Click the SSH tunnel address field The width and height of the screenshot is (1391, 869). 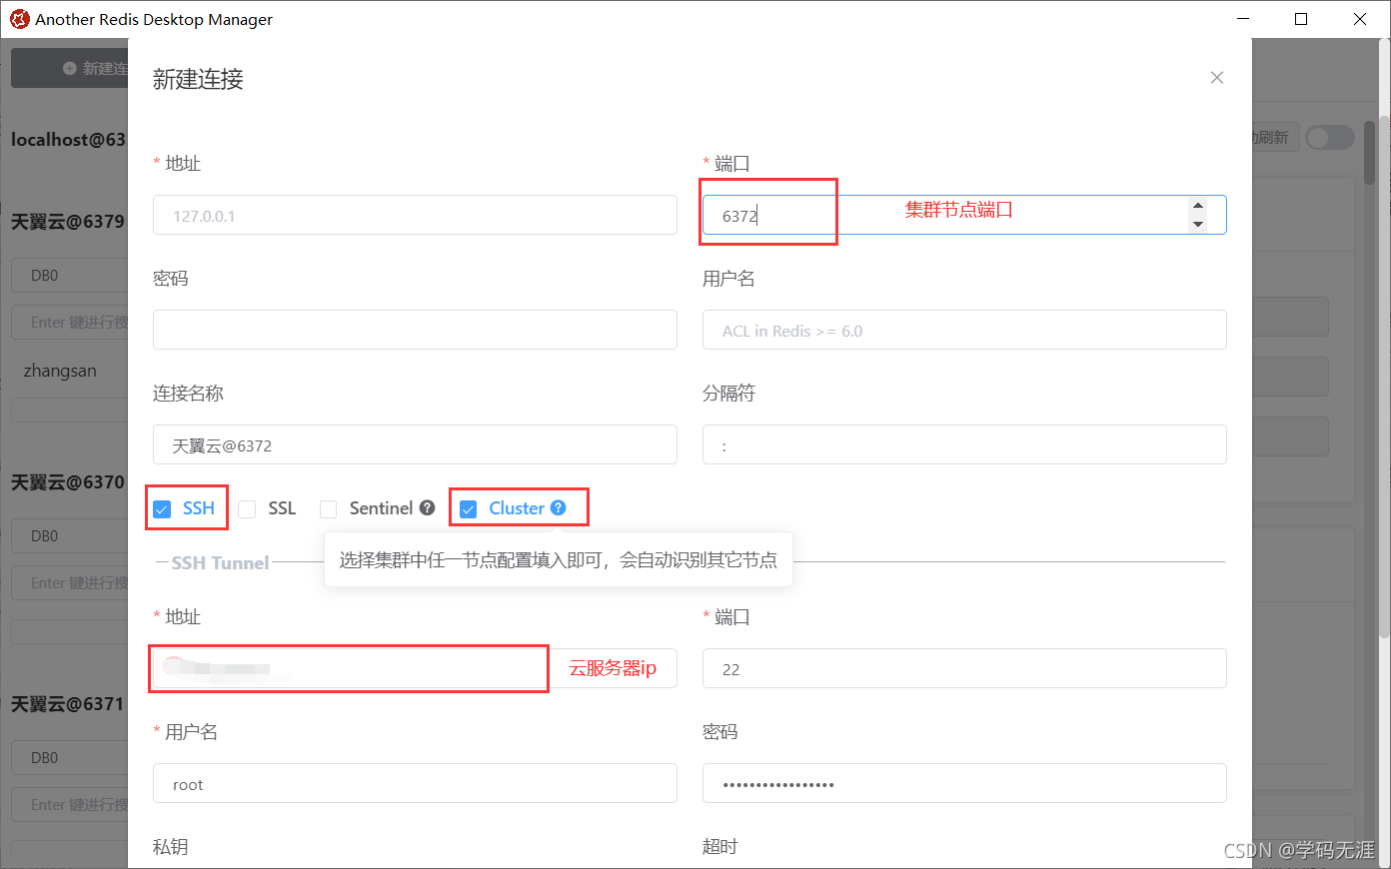point(415,668)
